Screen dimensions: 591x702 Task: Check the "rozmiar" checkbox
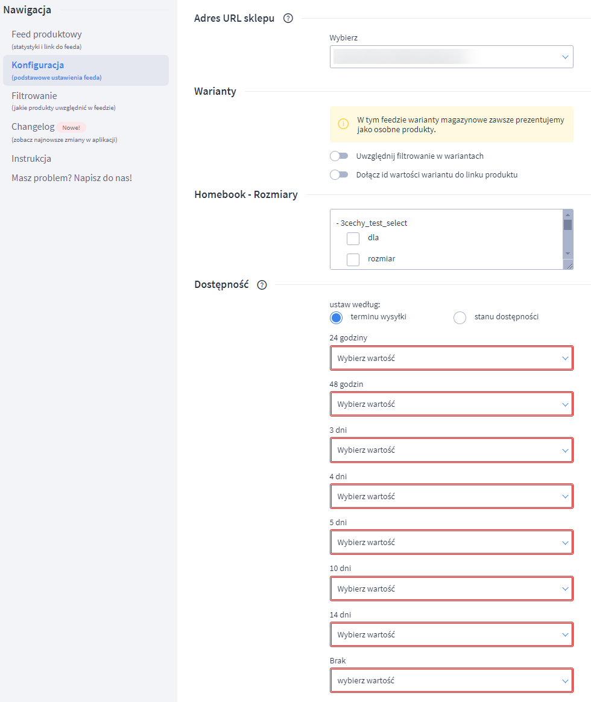[x=354, y=258]
